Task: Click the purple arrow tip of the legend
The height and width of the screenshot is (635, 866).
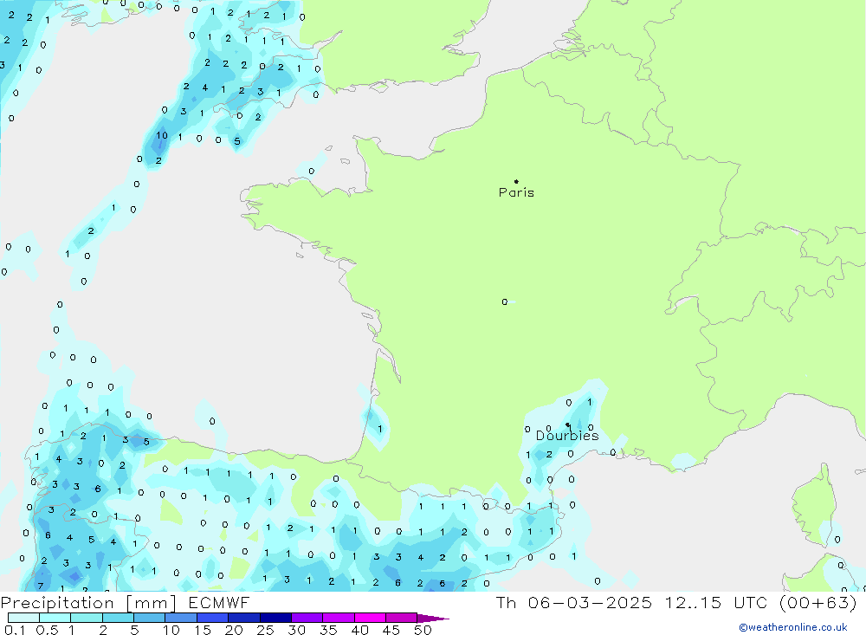Action: pyautogui.click(x=437, y=619)
